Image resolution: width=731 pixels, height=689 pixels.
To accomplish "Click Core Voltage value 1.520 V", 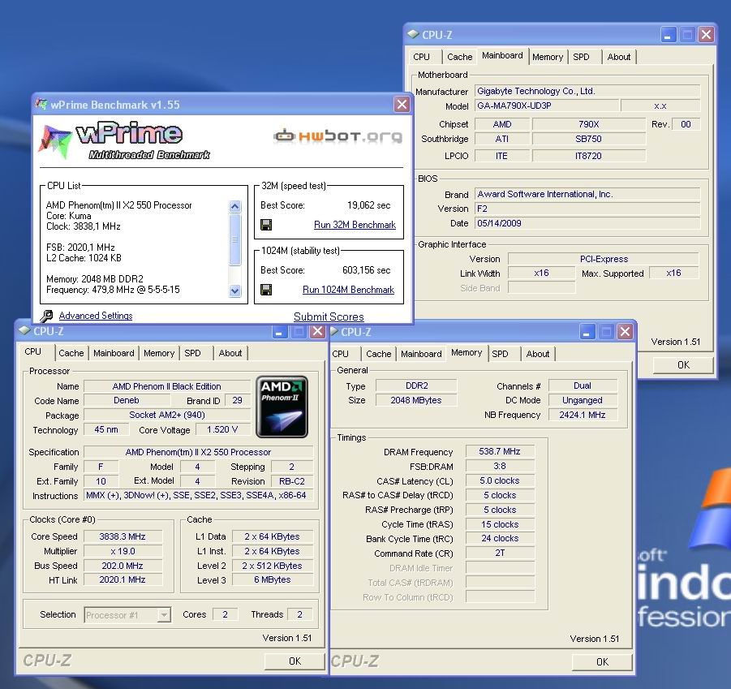I will [x=222, y=429].
